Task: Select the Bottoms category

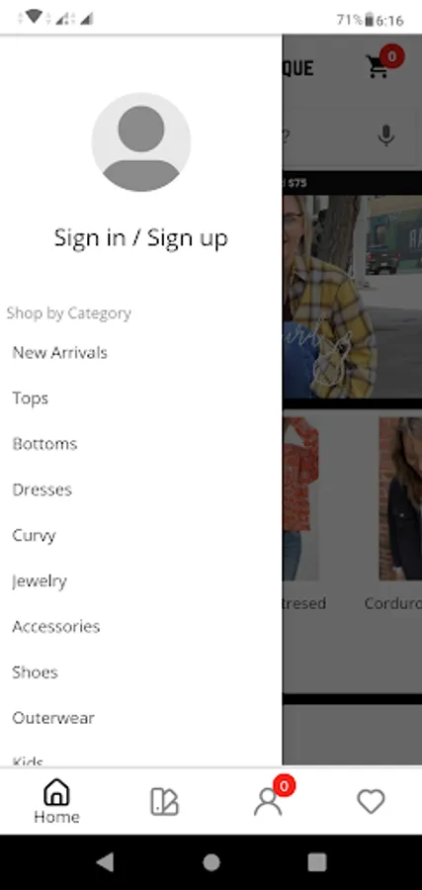Action: (x=44, y=444)
